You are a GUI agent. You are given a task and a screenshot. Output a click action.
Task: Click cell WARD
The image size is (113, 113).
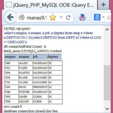point(25,68)
